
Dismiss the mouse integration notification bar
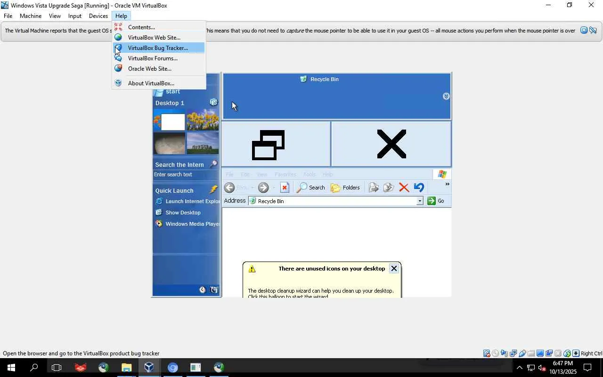click(584, 31)
